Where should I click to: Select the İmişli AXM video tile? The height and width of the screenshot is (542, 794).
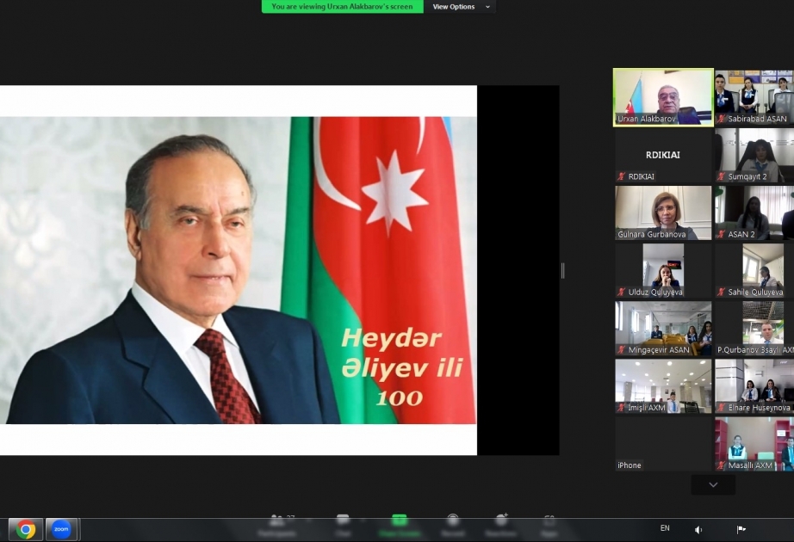(663, 386)
